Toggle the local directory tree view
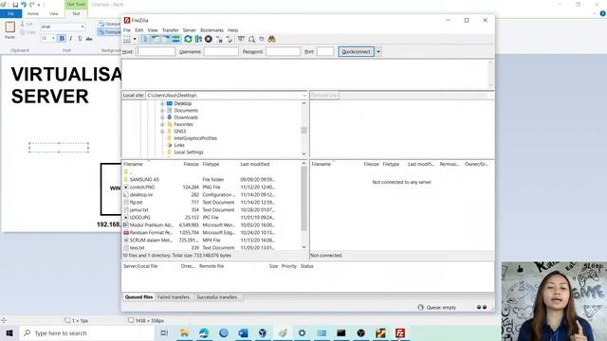This screenshot has height=341, width=607. pos(156,39)
